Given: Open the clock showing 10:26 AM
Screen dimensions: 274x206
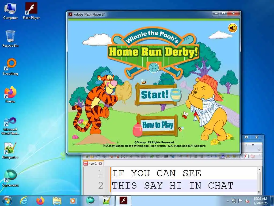Looking at the screenshot, I should click(x=260, y=201).
